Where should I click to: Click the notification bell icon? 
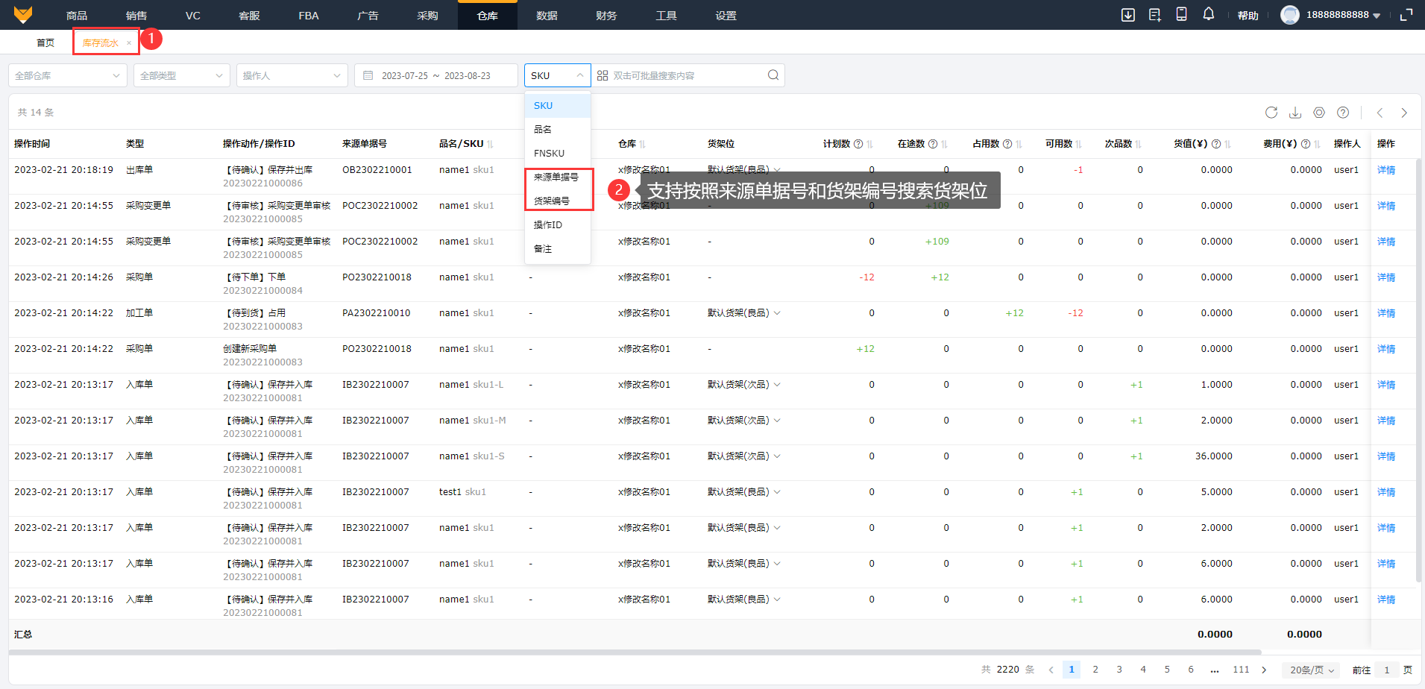pos(1209,14)
